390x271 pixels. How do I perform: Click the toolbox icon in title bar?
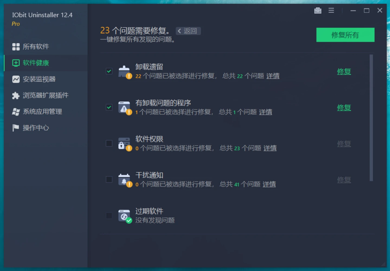point(318,11)
